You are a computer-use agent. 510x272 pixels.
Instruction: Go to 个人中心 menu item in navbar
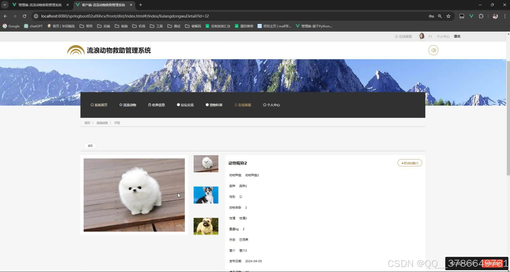[x=272, y=105]
